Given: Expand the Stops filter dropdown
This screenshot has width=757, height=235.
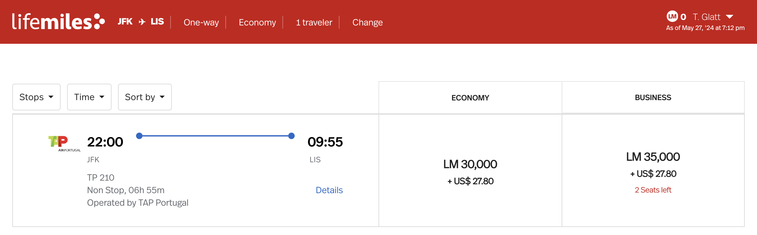Looking at the screenshot, I should click(36, 97).
